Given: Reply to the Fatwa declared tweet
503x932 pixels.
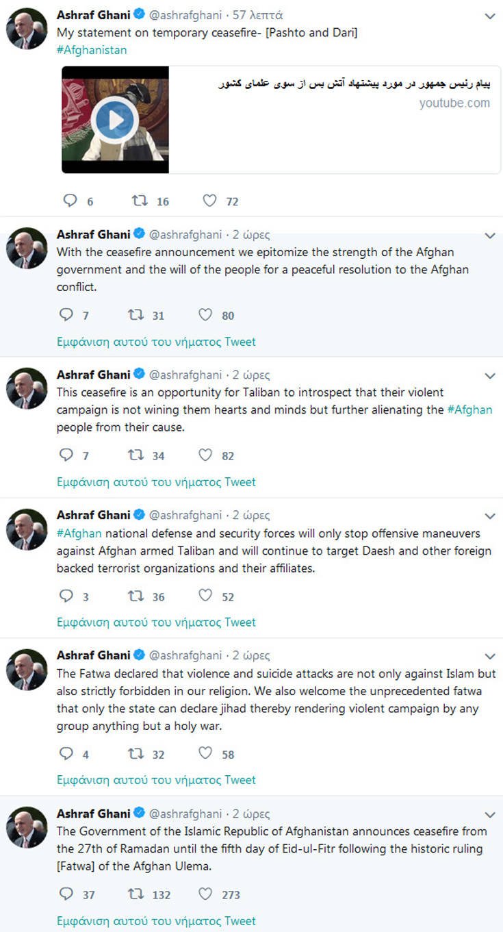Looking at the screenshot, I should pyautogui.click(x=66, y=753).
